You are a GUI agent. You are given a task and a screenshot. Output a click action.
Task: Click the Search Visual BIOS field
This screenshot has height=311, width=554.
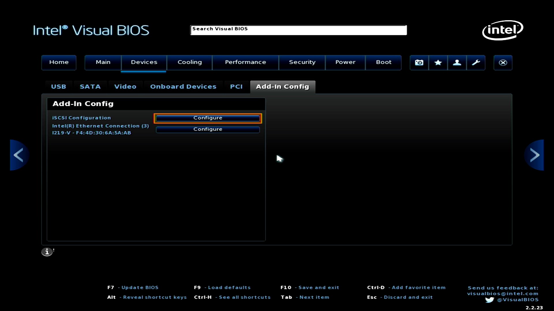tap(298, 30)
